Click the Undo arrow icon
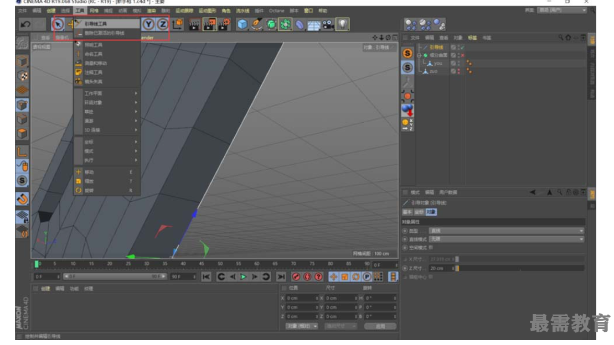The height and width of the screenshot is (345, 614). [25, 24]
